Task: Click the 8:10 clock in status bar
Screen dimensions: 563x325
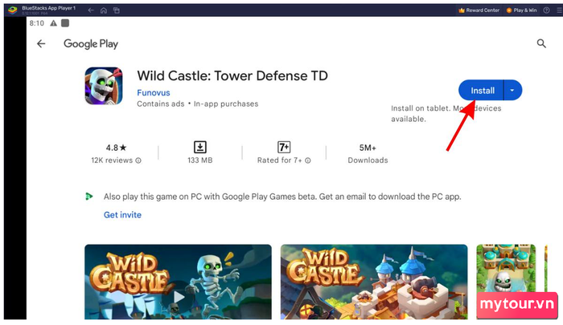Action: (37, 23)
